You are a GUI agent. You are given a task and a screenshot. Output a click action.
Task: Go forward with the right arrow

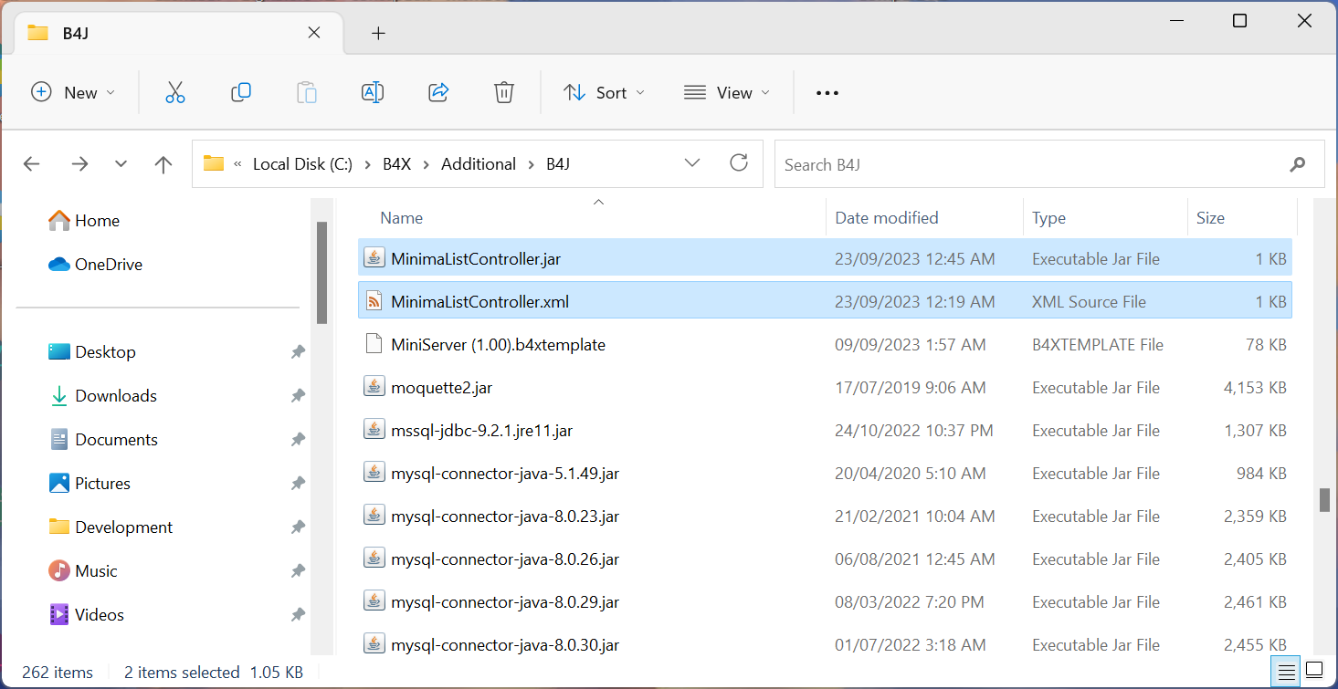[x=79, y=164]
